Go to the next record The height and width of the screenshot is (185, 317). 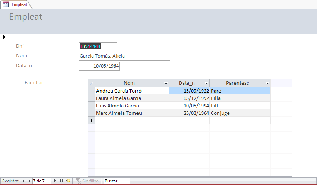pos(55,181)
